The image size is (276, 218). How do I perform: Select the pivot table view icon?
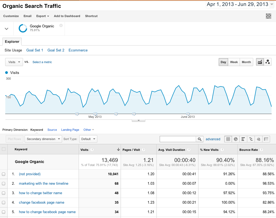tap(266, 139)
